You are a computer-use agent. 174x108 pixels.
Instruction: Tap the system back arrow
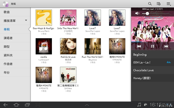[x=5, y=105]
